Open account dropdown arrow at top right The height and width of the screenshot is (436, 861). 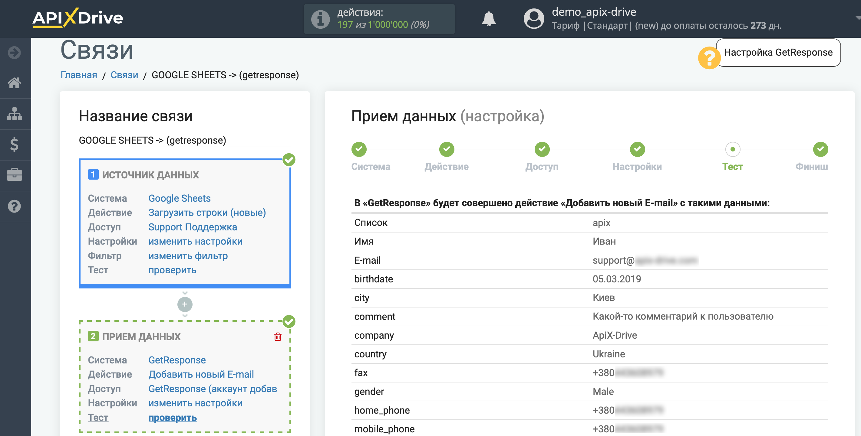858,18
